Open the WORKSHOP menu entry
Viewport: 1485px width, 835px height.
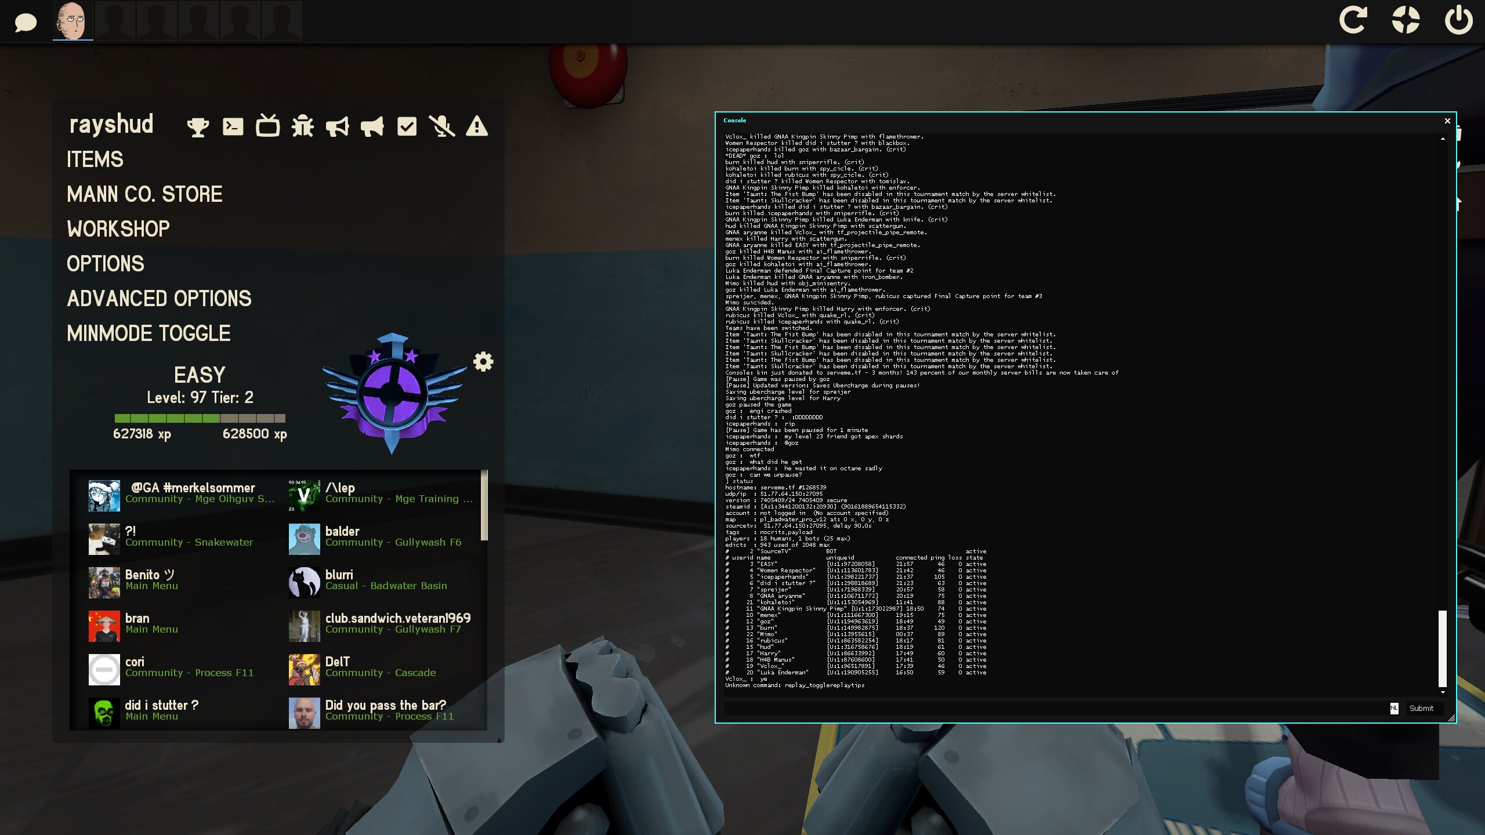click(x=118, y=229)
